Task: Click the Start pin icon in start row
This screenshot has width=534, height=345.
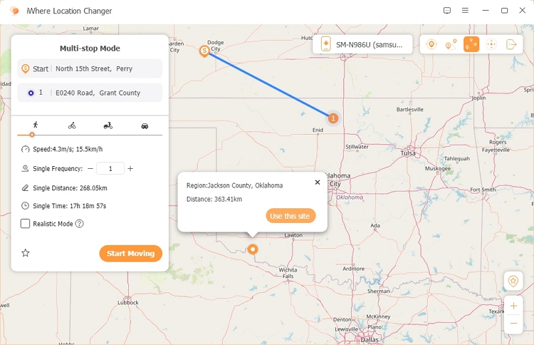Action: tap(25, 69)
